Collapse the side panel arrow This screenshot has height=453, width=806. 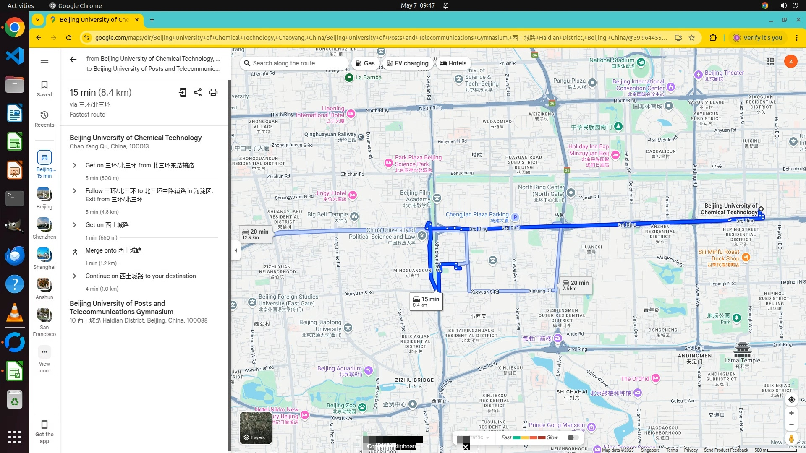[x=236, y=250]
